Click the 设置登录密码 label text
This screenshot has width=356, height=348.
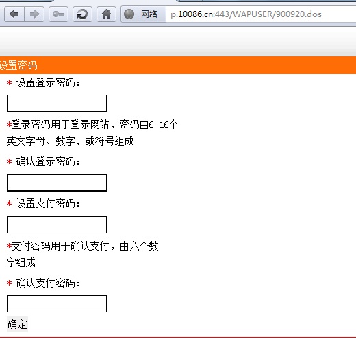(48, 82)
